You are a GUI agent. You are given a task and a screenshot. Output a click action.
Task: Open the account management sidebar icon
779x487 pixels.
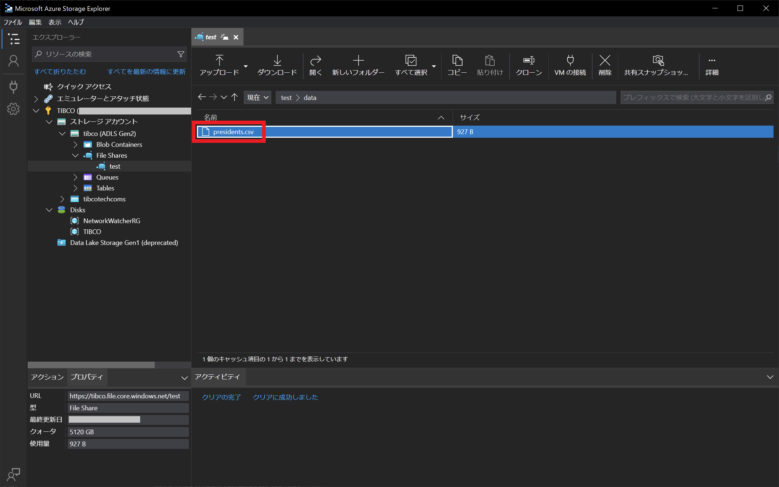point(13,61)
